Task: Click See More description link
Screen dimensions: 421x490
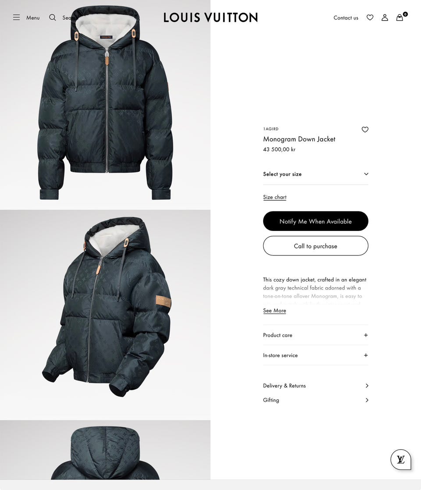Action: 274,311
